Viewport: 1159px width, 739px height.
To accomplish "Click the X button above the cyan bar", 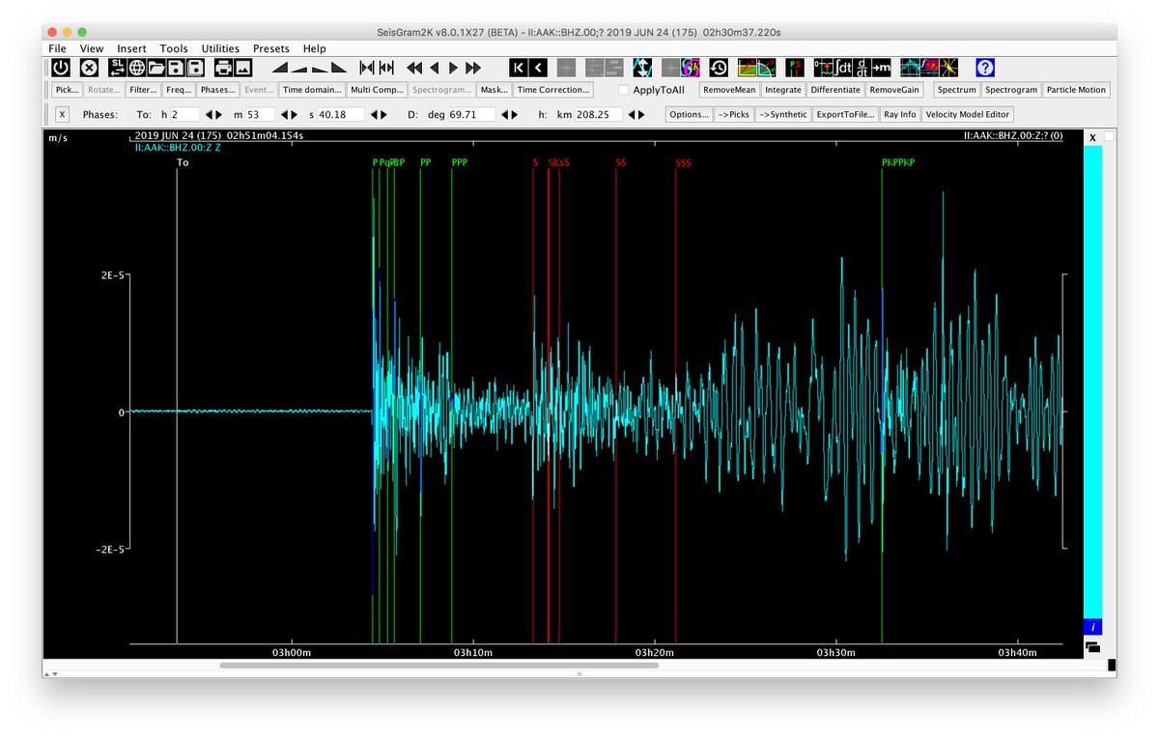I will tap(1092, 137).
